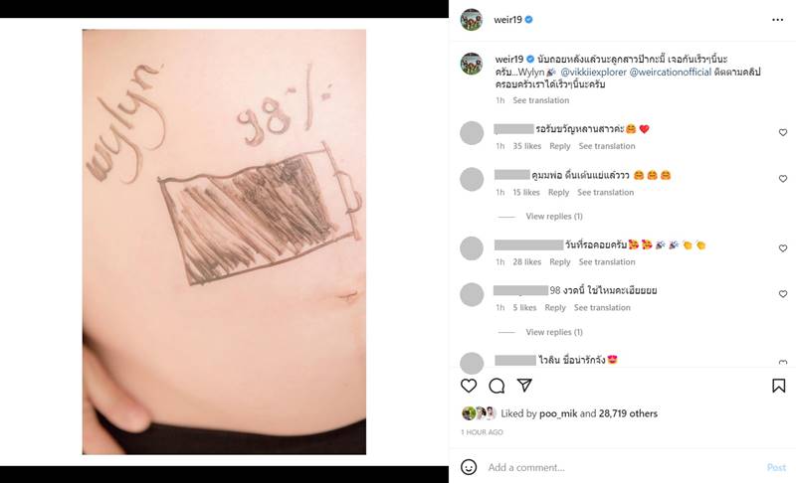
Task: Open the three-dot more options menu
Action: [x=778, y=19]
